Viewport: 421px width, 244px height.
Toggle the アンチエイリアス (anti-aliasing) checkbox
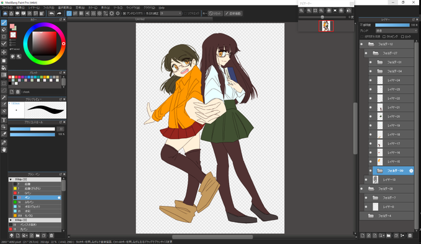click(x=124, y=13)
